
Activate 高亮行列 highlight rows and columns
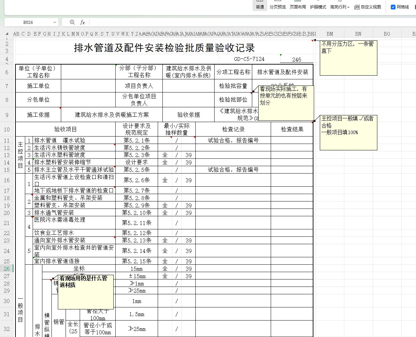click(337, 7)
